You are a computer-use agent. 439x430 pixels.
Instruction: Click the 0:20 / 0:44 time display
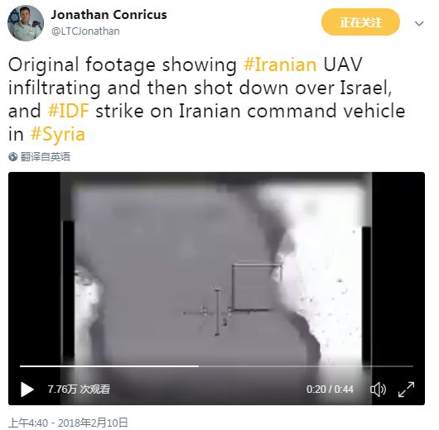pyautogui.click(x=330, y=389)
